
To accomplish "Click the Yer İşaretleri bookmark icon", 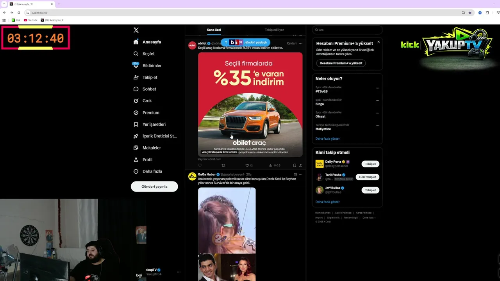I will [x=136, y=124].
